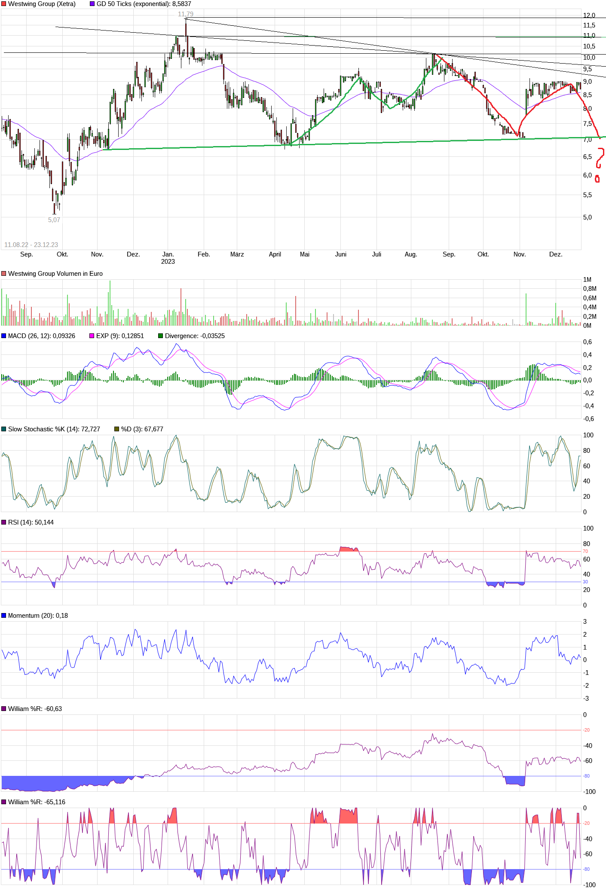Viewport: 606px width, 891px height.
Task: Click the swatch beside William %R: -65,116
Action: [4, 802]
